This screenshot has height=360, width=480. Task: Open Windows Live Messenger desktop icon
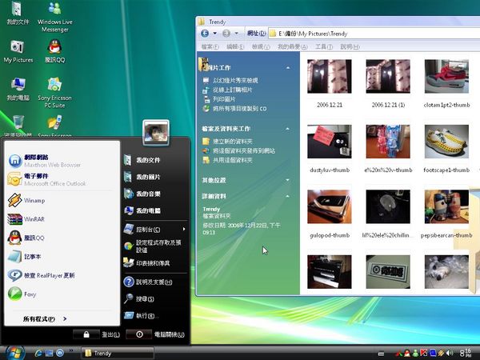pos(54,17)
